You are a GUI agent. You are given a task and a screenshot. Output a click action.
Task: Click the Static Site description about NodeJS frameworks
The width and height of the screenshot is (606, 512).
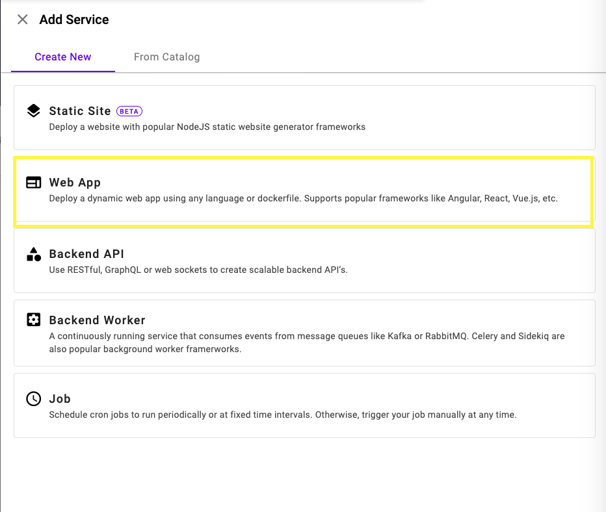pyautogui.click(x=207, y=127)
